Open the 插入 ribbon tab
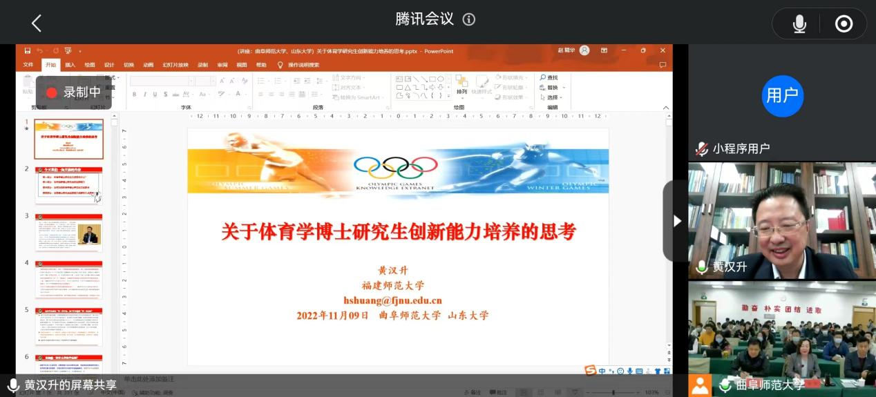Image resolution: width=876 pixels, height=397 pixels. [x=70, y=65]
